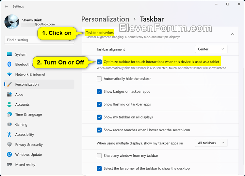Uncheck Show recent searches on hover
The width and height of the screenshot is (245, 176).
pyautogui.click(x=99, y=130)
